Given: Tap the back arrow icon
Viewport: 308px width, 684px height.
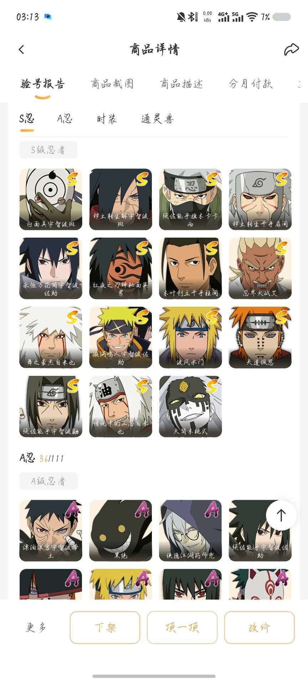Looking at the screenshot, I should [x=21, y=50].
